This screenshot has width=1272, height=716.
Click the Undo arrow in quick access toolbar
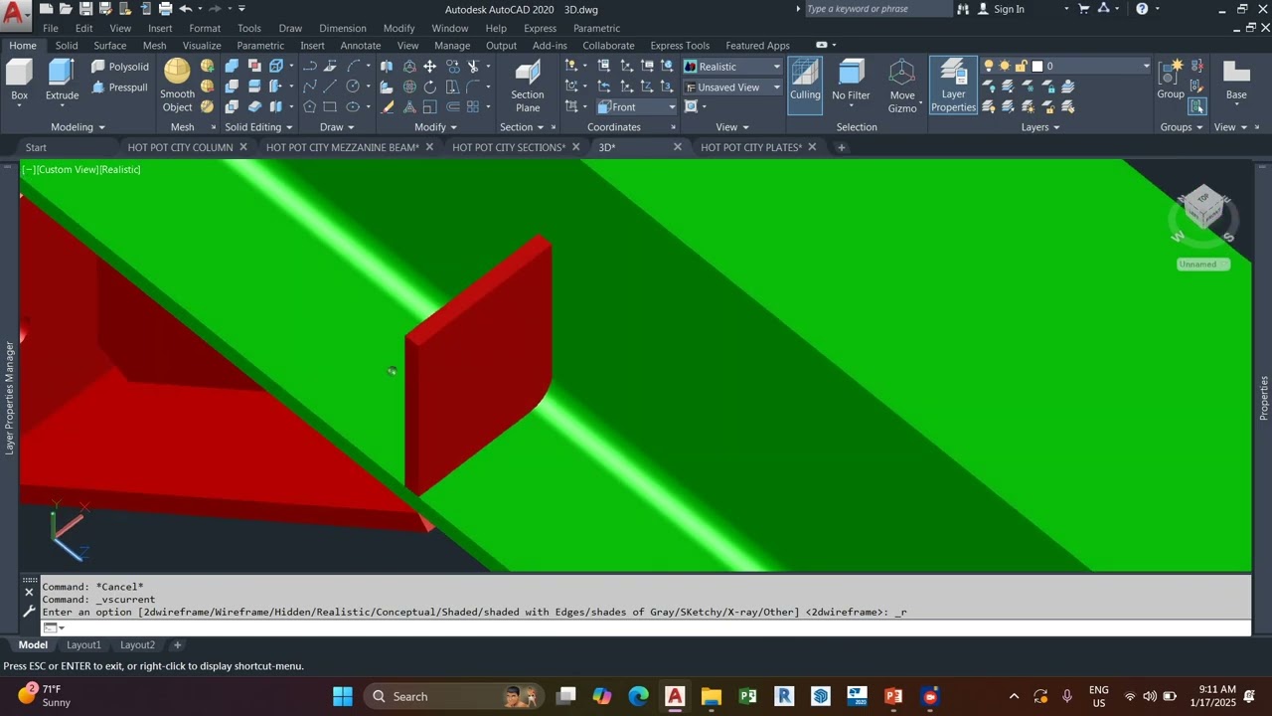(x=185, y=9)
